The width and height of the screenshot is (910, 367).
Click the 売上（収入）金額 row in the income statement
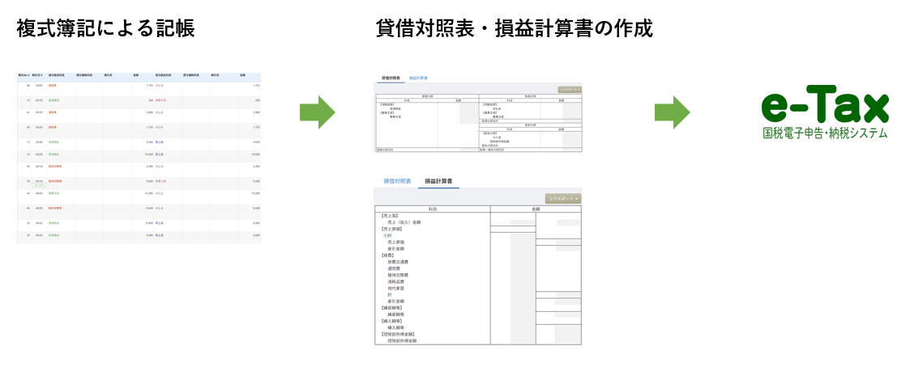[404, 221]
